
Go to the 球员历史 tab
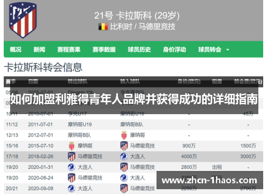139,49
